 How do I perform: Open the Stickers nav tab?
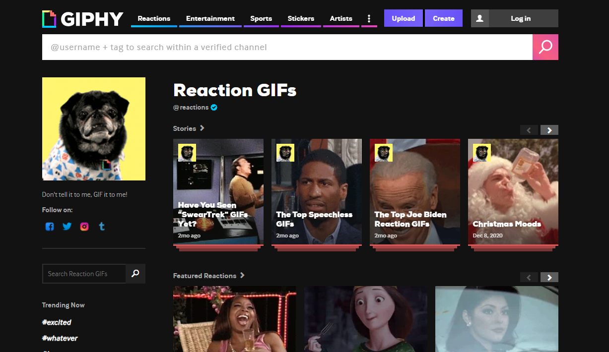(301, 18)
